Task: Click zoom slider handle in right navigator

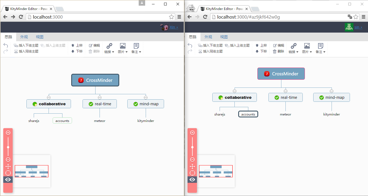Action: [192, 147]
